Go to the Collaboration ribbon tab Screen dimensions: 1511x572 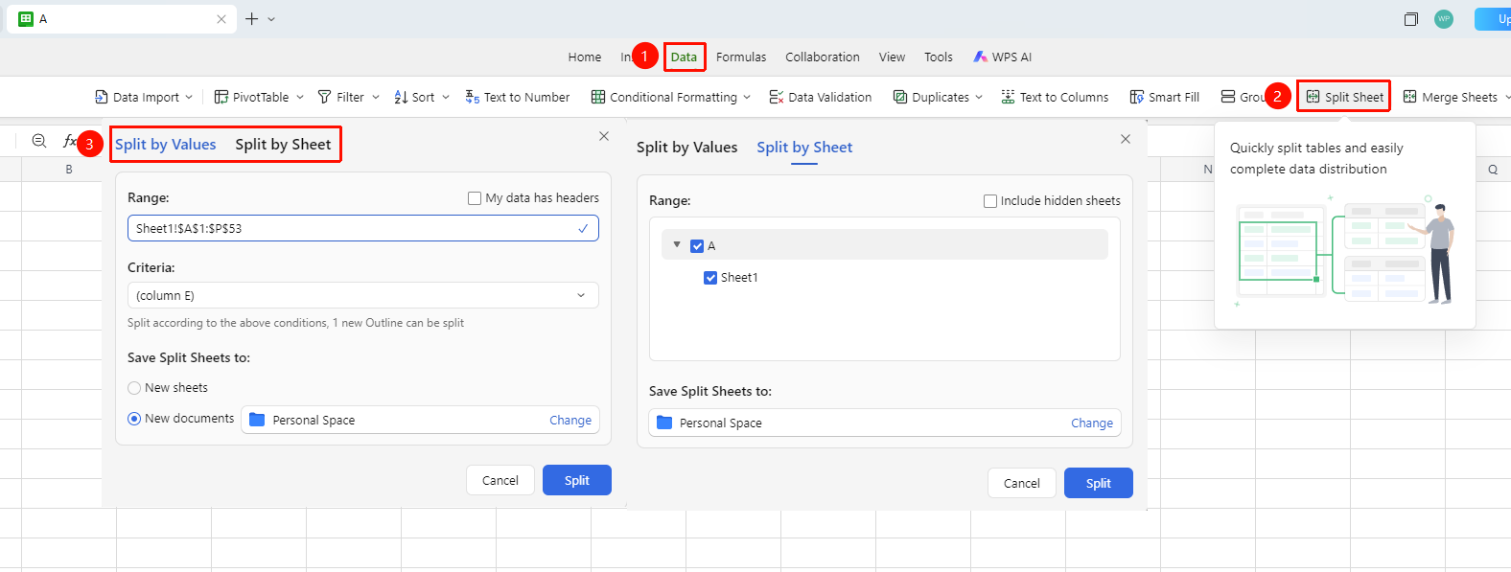tap(823, 57)
